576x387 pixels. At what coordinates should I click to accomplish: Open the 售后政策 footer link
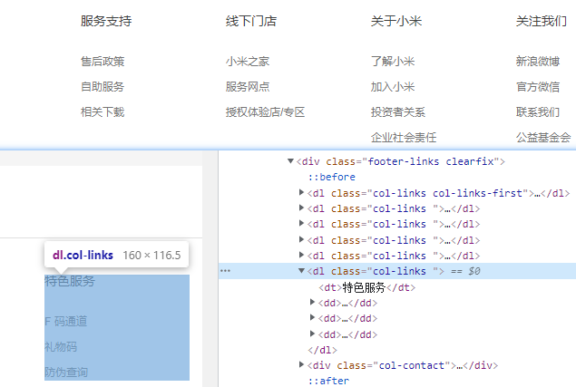point(103,62)
